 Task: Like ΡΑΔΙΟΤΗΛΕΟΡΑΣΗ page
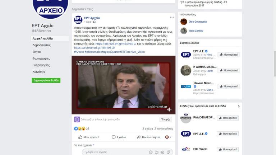[228, 118]
